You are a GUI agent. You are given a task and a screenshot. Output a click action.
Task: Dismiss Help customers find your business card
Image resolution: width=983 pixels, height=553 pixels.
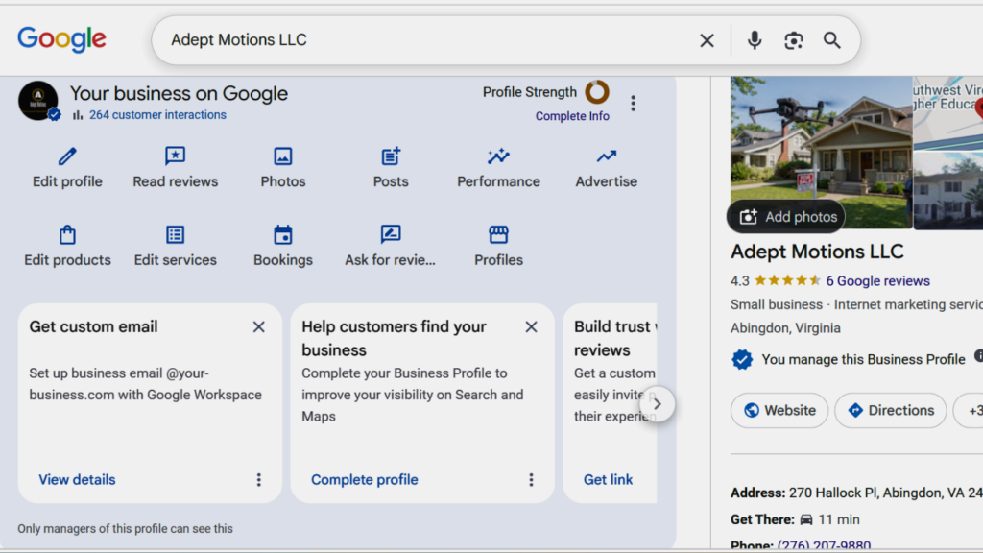click(531, 326)
